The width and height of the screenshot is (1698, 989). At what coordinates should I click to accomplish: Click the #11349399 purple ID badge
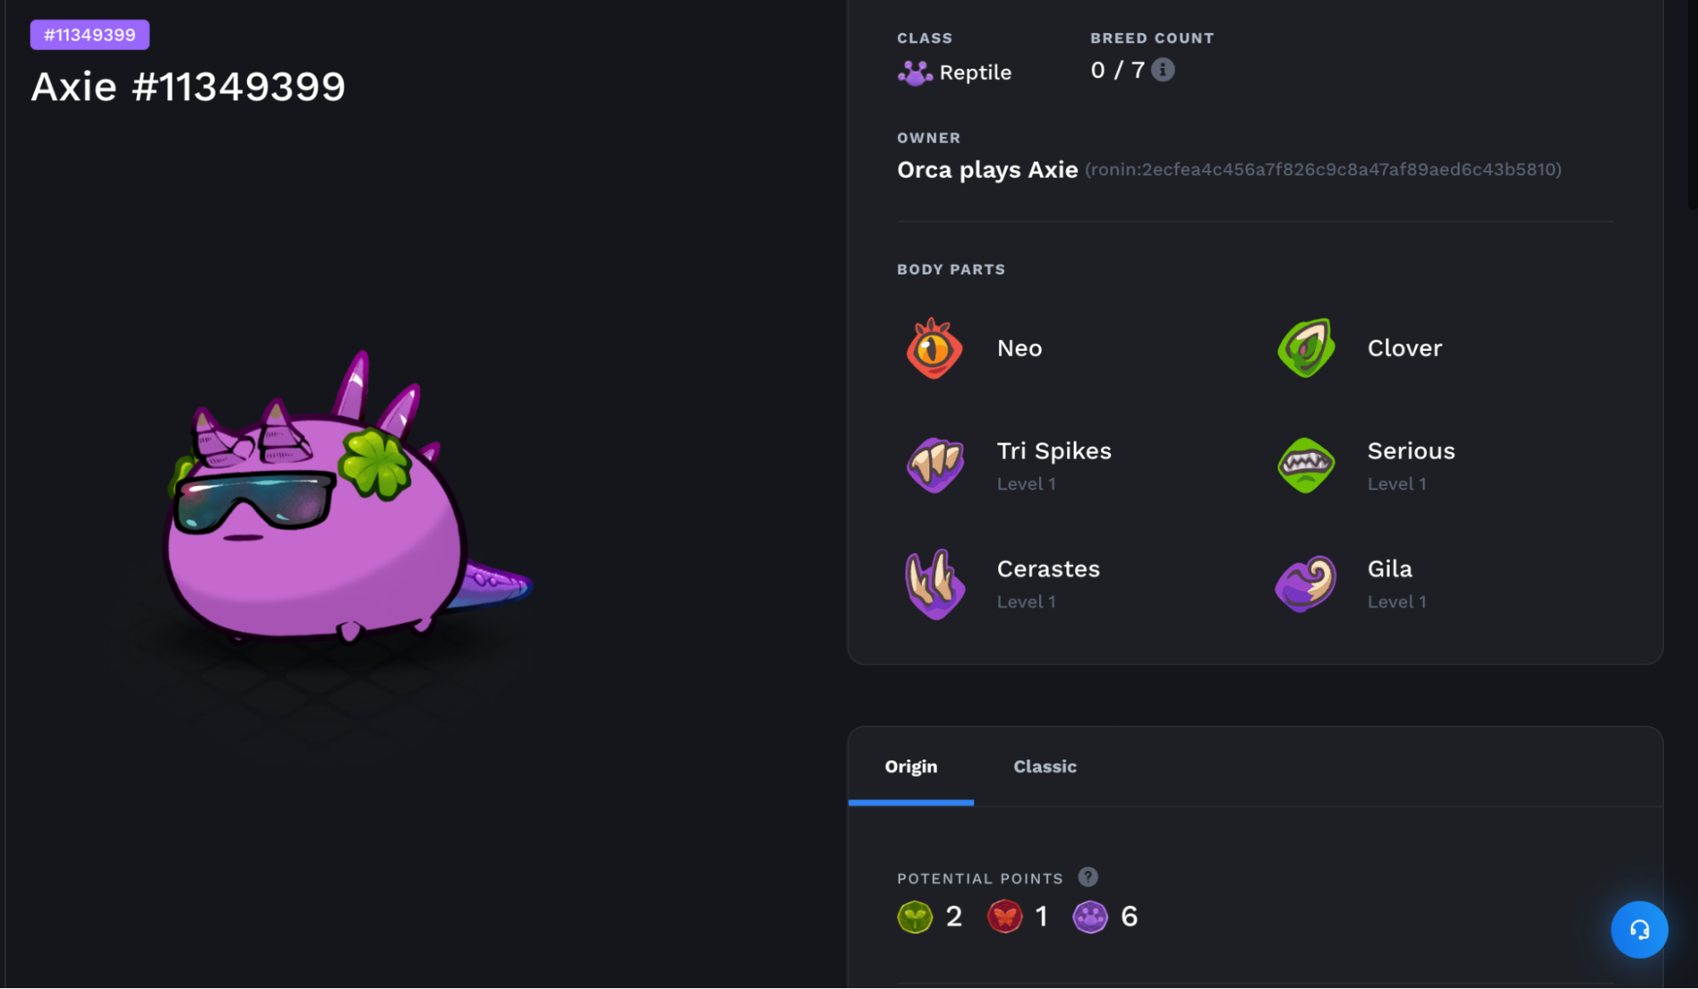point(90,35)
